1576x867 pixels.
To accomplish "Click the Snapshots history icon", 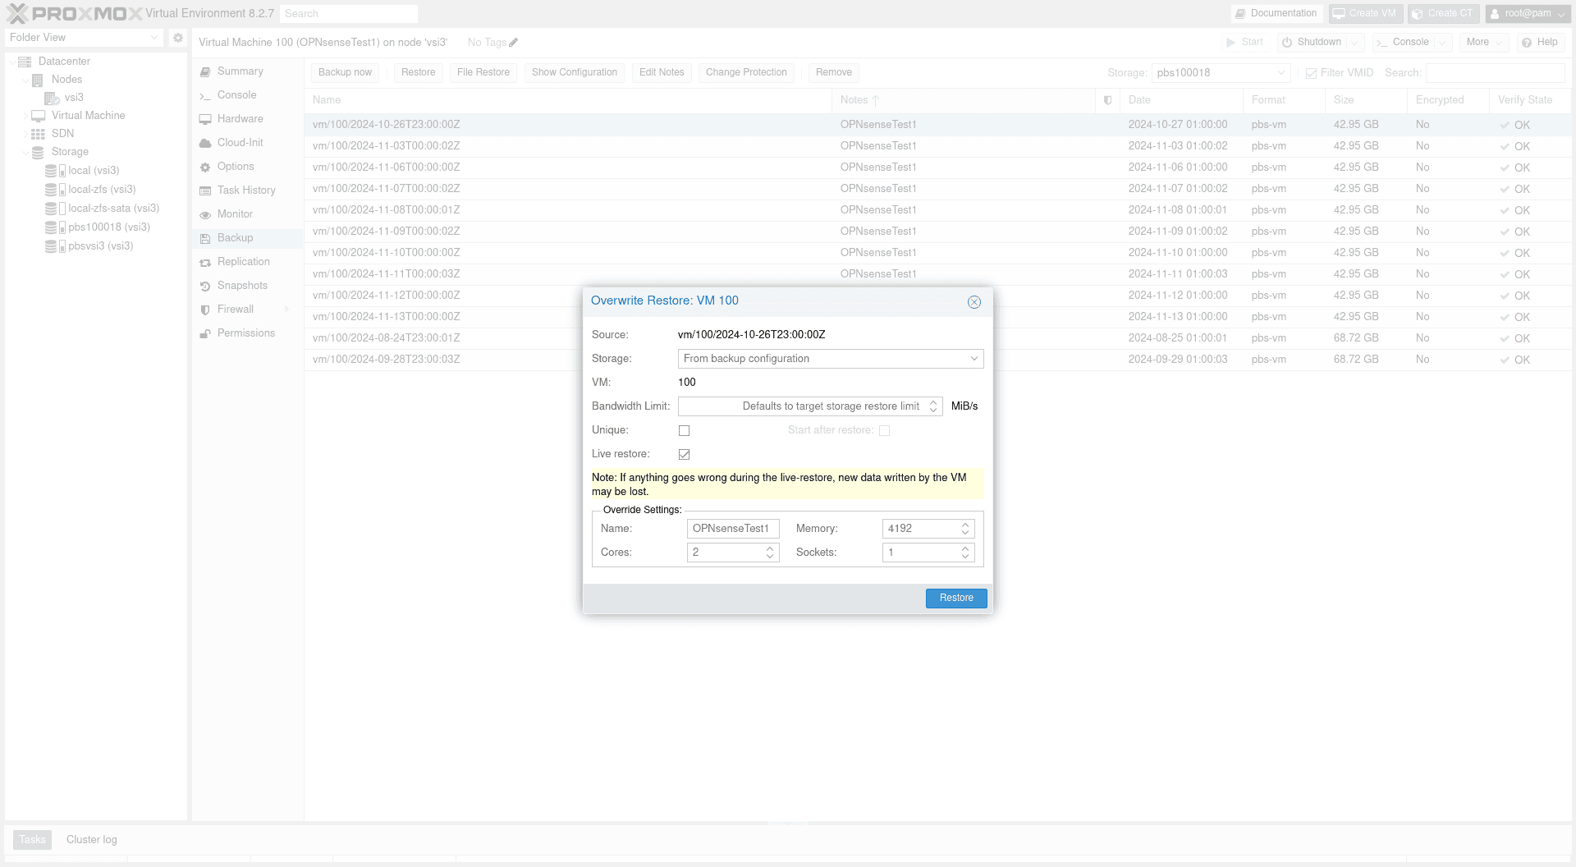I will tap(205, 287).
